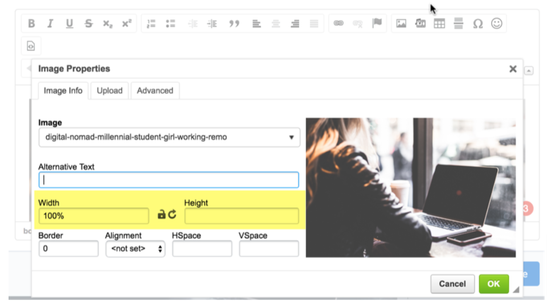Screen dimensions: 547x308
Task: Open the insert link tool
Action: point(338,23)
